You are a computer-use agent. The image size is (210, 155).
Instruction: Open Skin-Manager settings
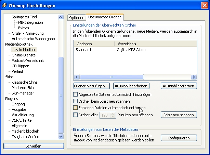coord(23,93)
